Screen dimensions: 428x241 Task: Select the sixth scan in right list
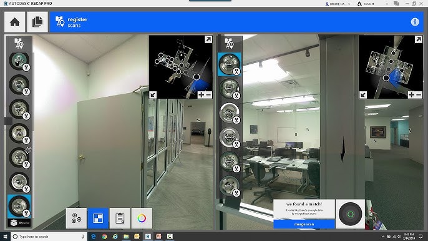point(230,186)
